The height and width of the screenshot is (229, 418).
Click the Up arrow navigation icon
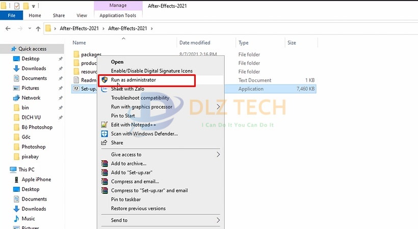[x=38, y=28]
